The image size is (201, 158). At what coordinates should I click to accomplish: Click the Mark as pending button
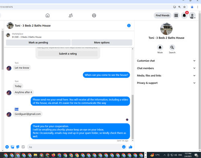pos(38,43)
